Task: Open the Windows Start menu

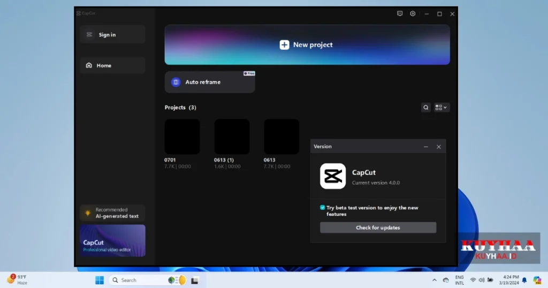Action: click(100, 280)
